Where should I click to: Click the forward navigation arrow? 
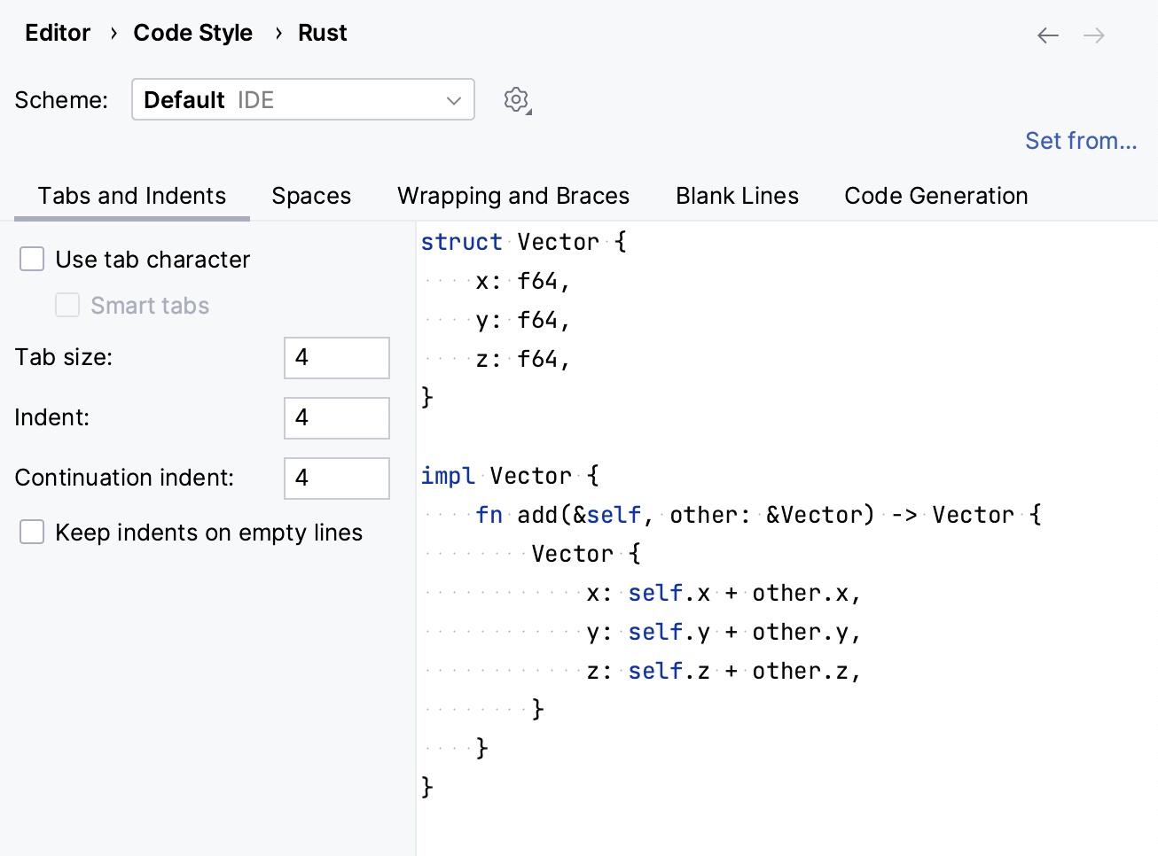1094,35
